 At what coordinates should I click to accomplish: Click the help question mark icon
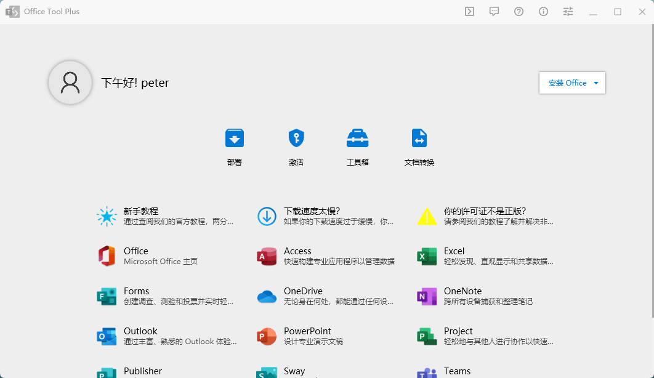pos(519,12)
